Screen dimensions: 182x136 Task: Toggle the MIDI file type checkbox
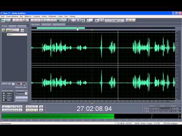[x=4, y=100]
